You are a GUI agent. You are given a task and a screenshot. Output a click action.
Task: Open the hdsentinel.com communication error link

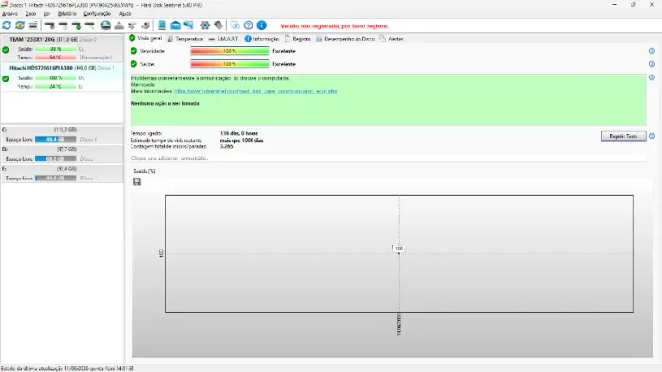255,91
